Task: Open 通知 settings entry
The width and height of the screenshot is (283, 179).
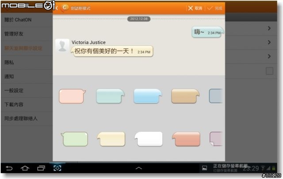Action: tap(27, 76)
